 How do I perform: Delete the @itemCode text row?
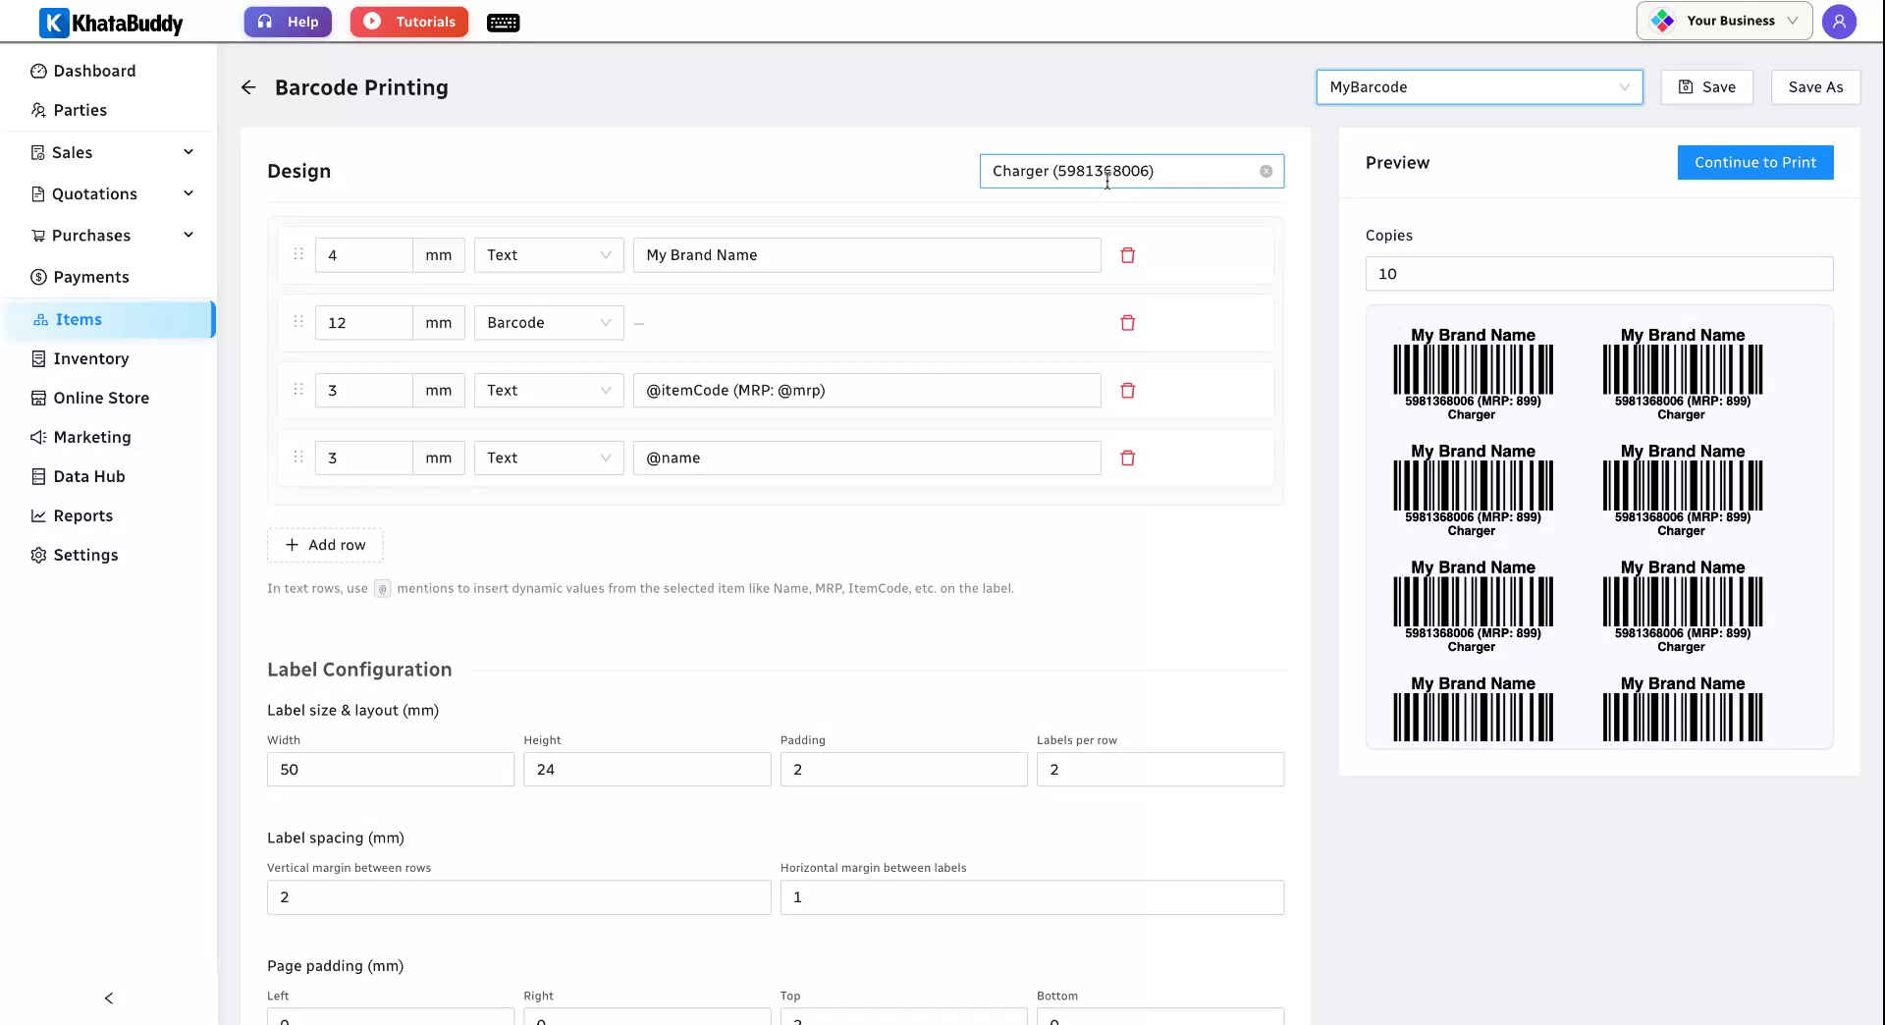[1127, 391]
